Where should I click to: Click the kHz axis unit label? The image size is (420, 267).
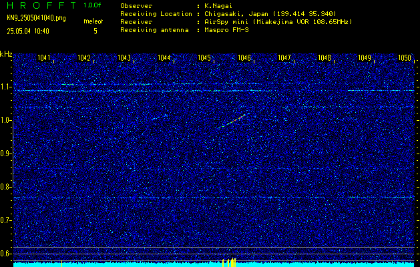pos(6,54)
